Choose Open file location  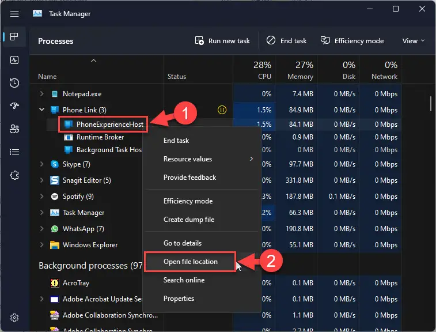(202, 262)
